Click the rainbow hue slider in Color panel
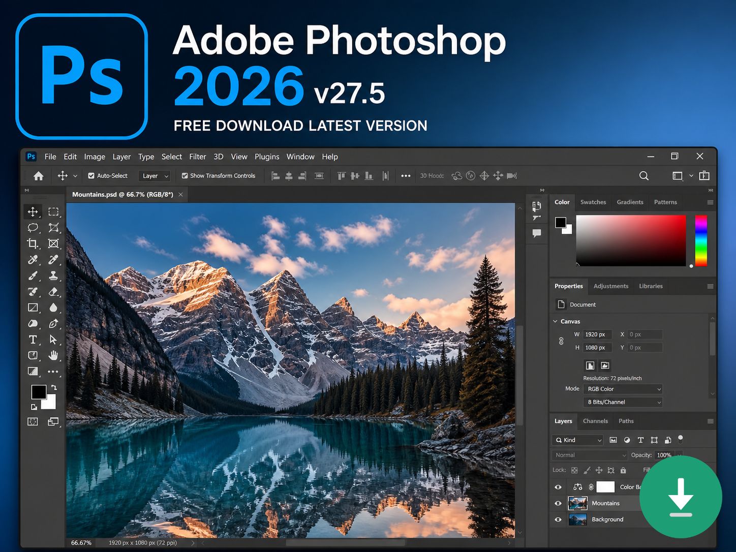The height and width of the screenshot is (552, 736). pyautogui.click(x=701, y=240)
